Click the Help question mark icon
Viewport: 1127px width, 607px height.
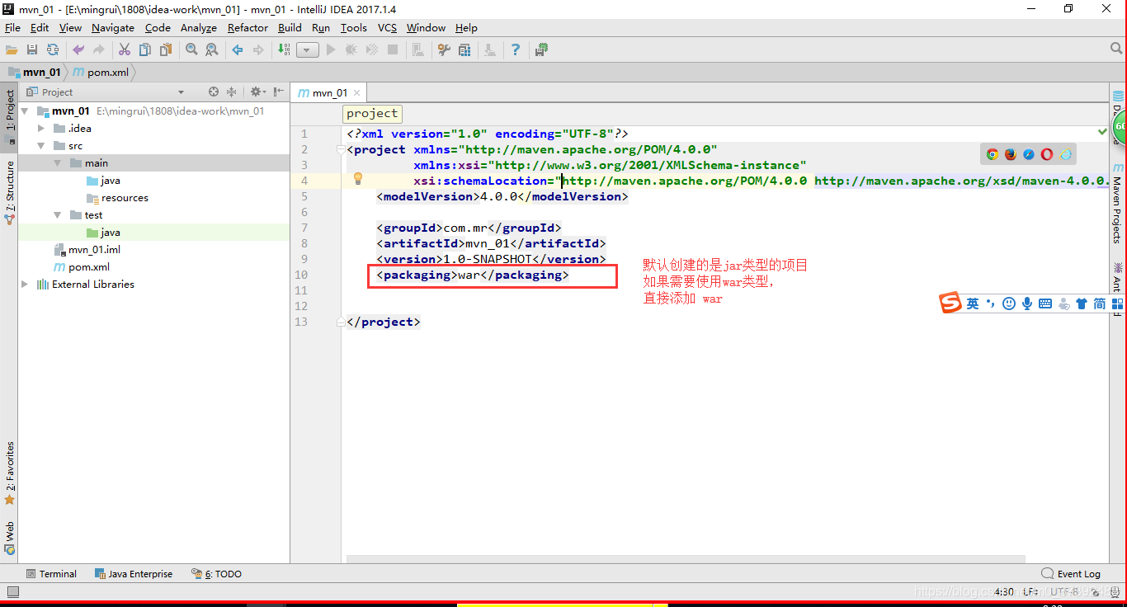pos(516,50)
